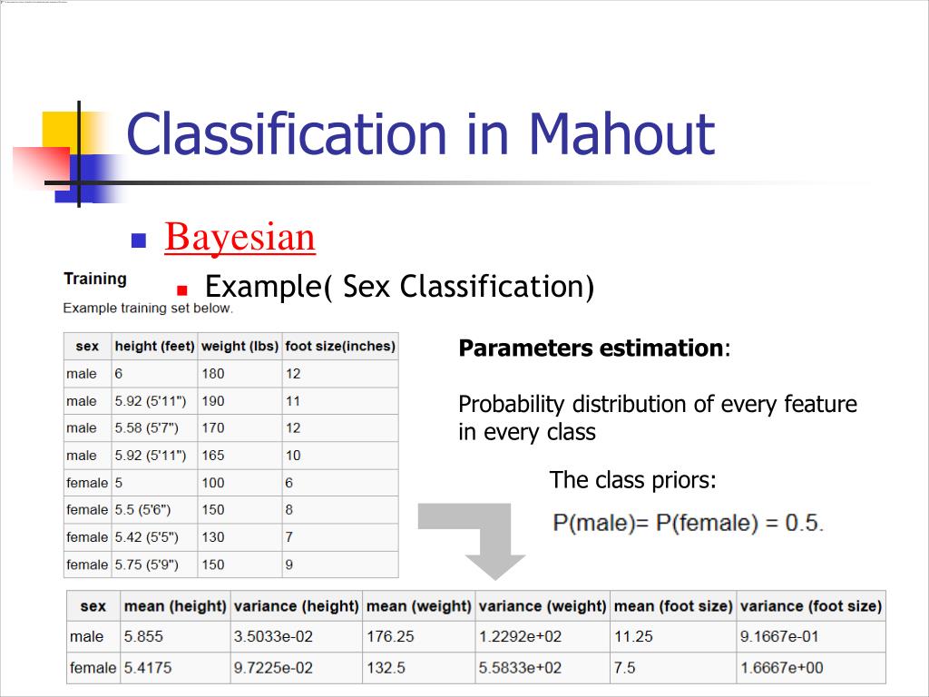This screenshot has height=697, width=929.
Task: Click foot size cell '7' in training table
Action: [x=340, y=537]
